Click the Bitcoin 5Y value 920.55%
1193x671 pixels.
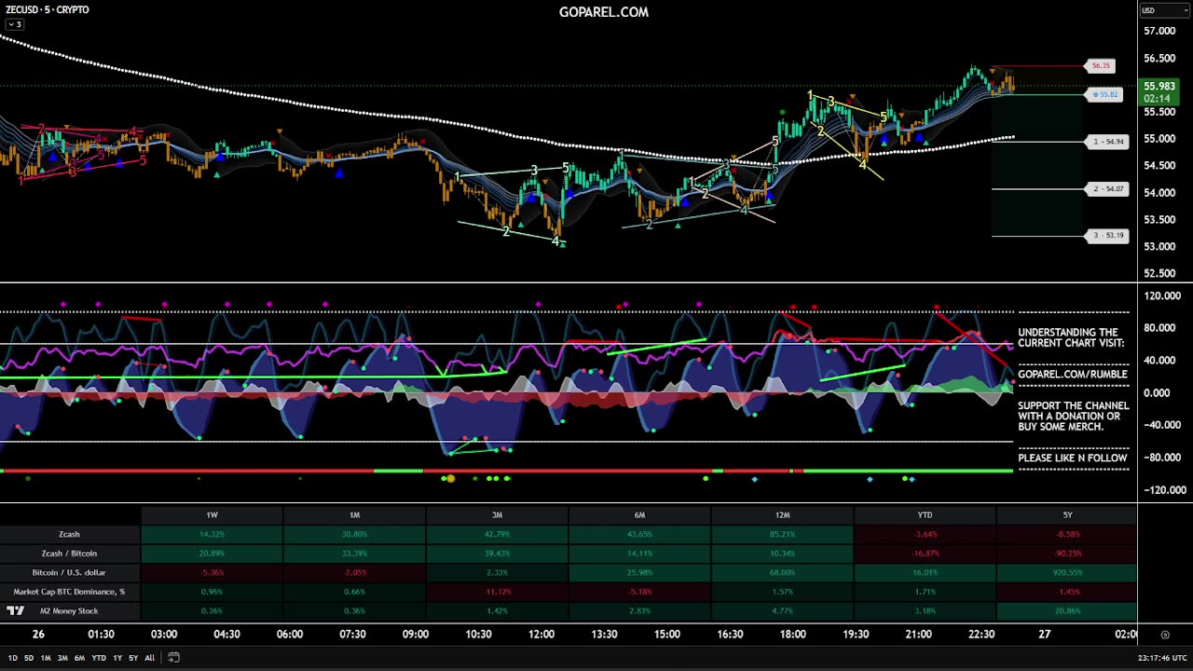[1067, 573]
